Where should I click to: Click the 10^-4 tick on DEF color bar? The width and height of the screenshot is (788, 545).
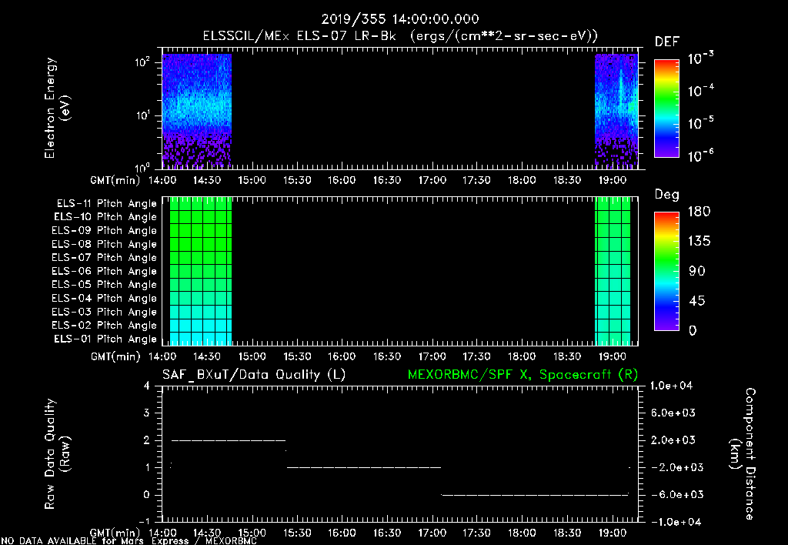pos(700,91)
